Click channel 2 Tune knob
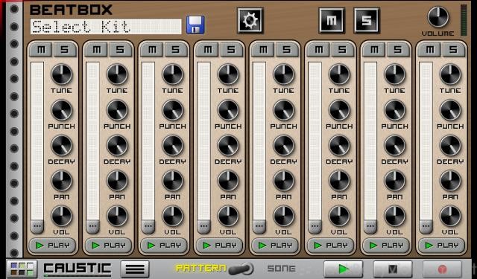 [117, 74]
